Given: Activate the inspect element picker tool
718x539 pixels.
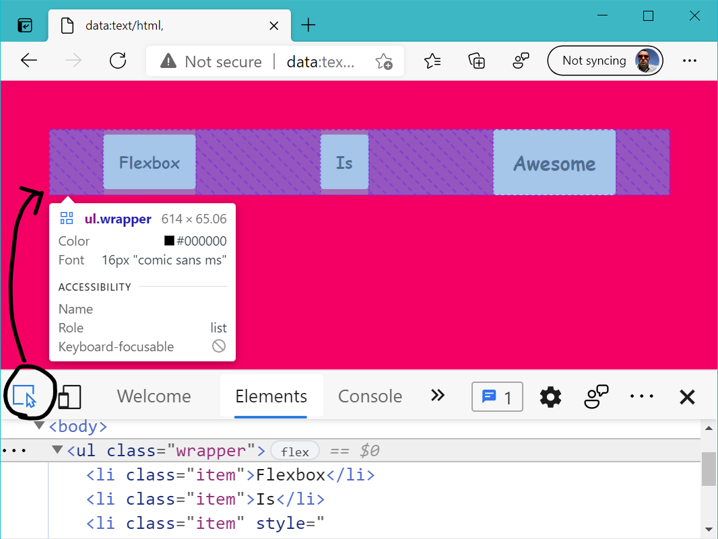Looking at the screenshot, I should [x=24, y=396].
